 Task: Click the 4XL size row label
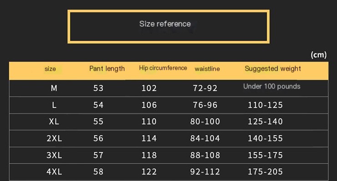pyautogui.click(x=54, y=172)
